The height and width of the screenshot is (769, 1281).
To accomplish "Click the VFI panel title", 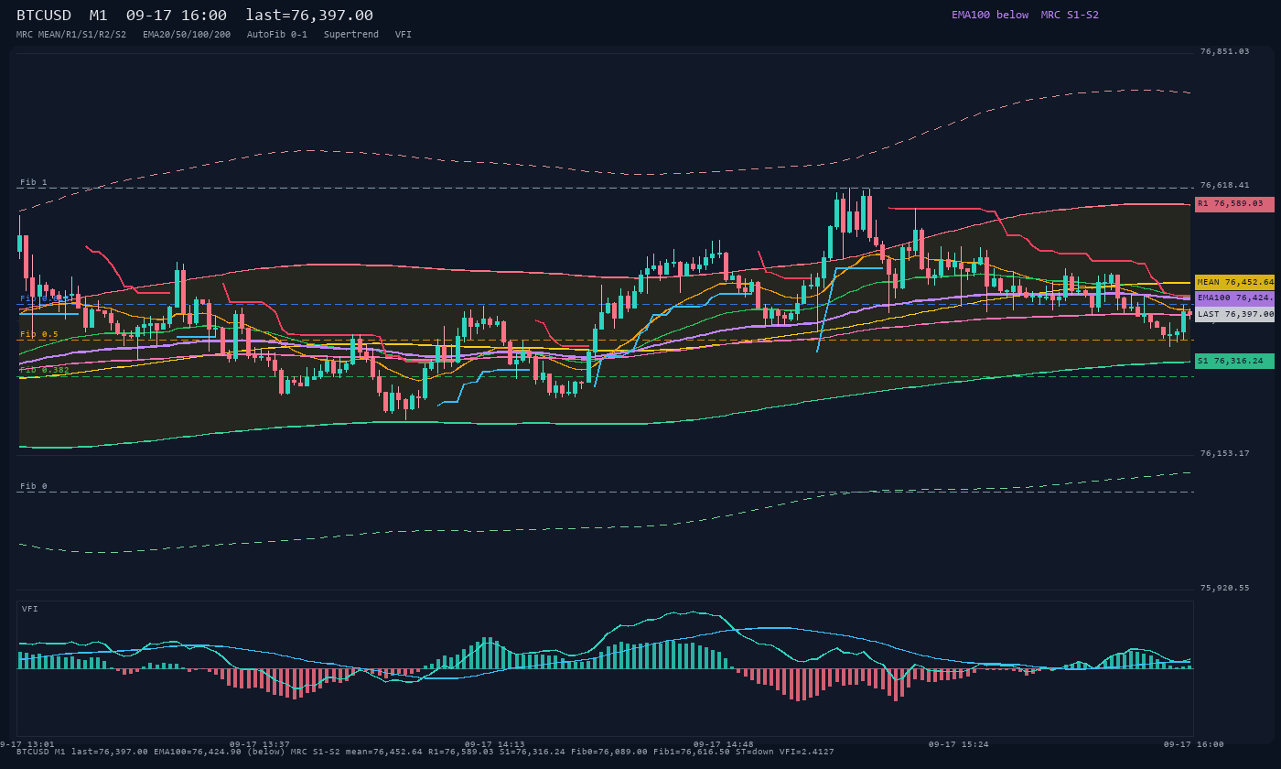I will [x=30, y=609].
